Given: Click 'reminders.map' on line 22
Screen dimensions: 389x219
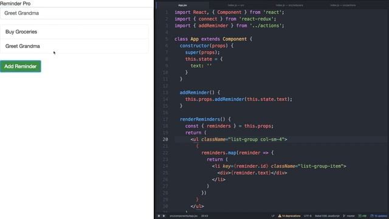Looking at the screenshot, I should (219, 153).
